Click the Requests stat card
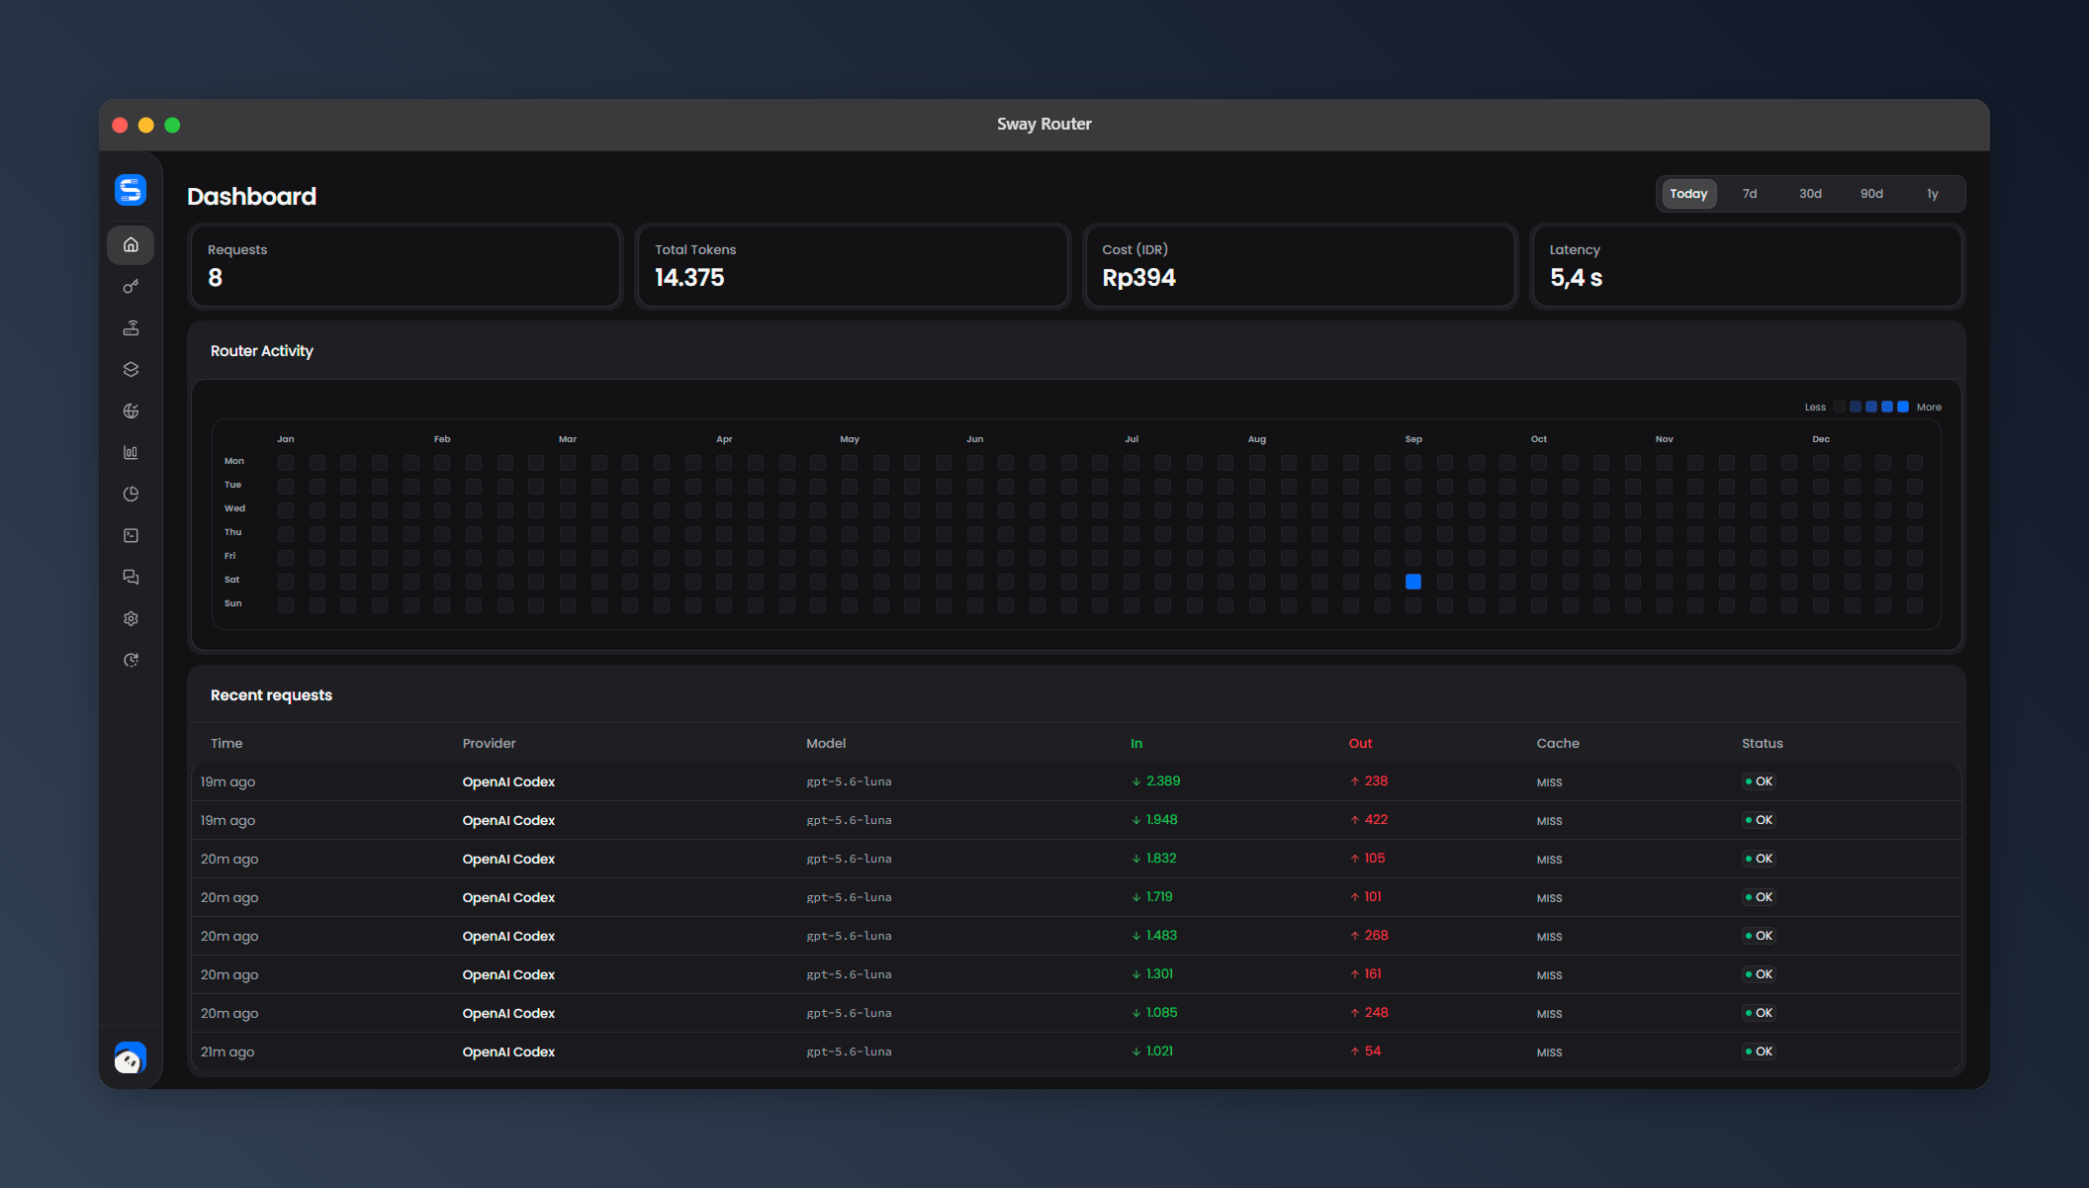The height and width of the screenshot is (1188, 2089). click(x=406, y=266)
